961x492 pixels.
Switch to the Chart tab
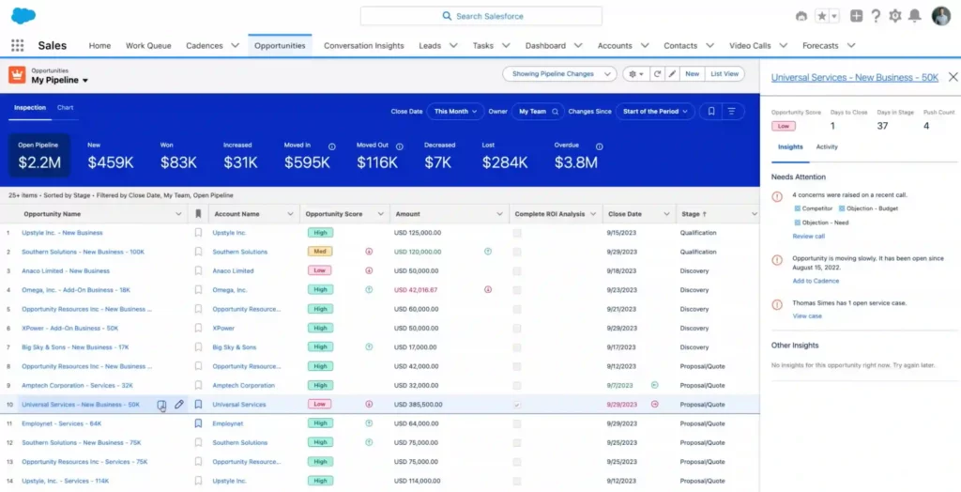coord(65,108)
